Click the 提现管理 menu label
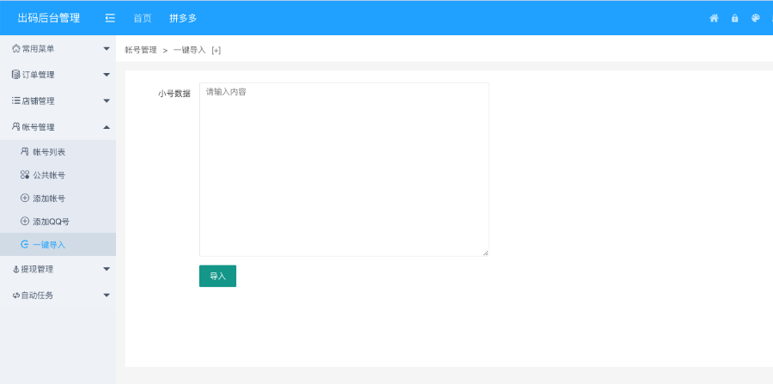Image resolution: width=773 pixels, height=384 pixels. [x=37, y=269]
